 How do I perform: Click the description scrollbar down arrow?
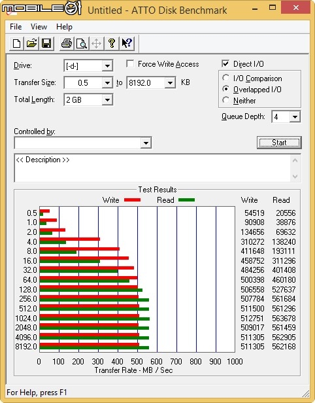point(295,177)
